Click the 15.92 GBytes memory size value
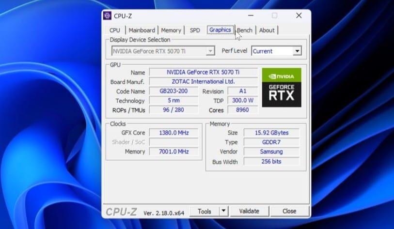The image size is (394, 229). click(271, 133)
